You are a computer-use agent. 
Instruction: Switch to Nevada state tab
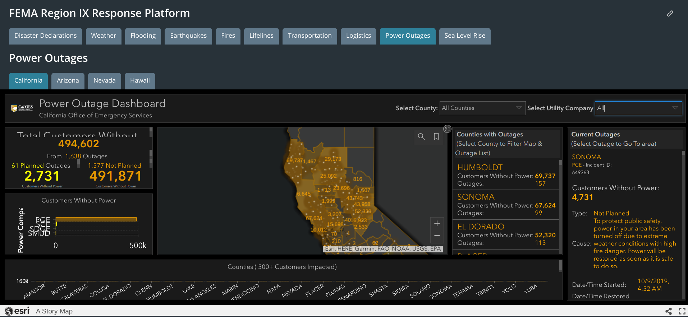pos(105,81)
